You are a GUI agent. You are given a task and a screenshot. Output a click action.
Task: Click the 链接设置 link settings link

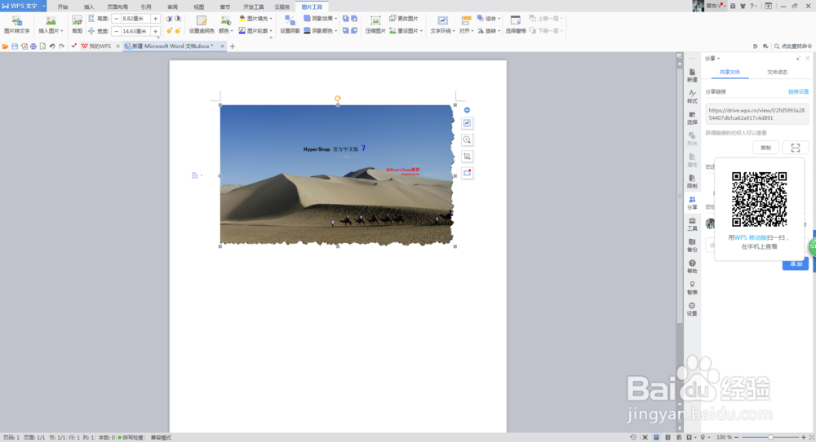coord(798,91)
